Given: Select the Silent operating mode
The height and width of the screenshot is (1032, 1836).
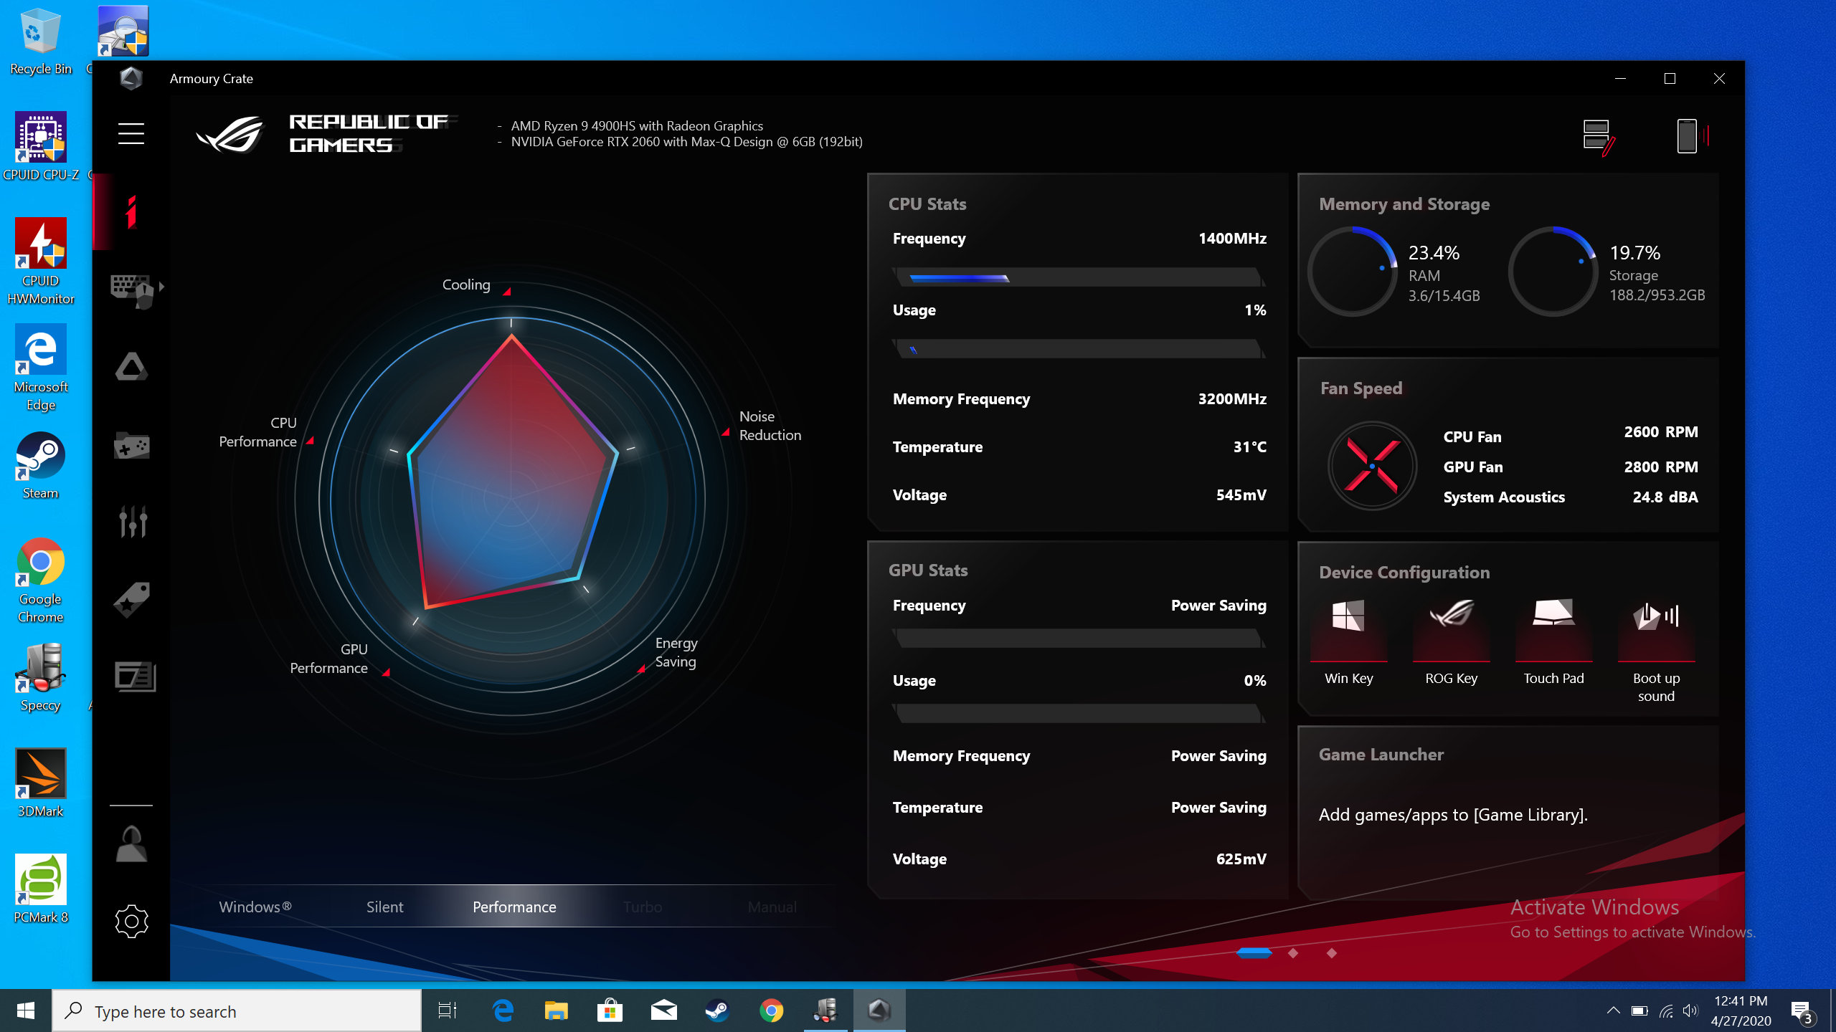Looking at the screenshot, I should [x=384, y=907].
